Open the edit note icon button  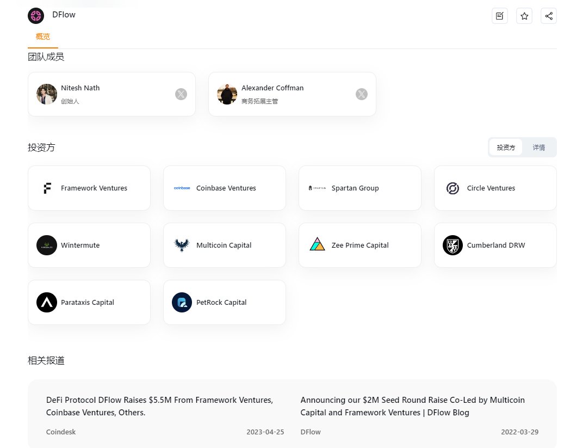(500, 16)
